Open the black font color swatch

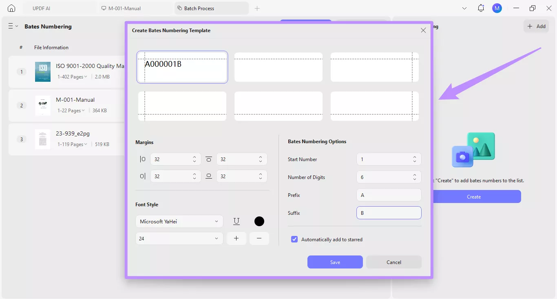coord(259,221)
